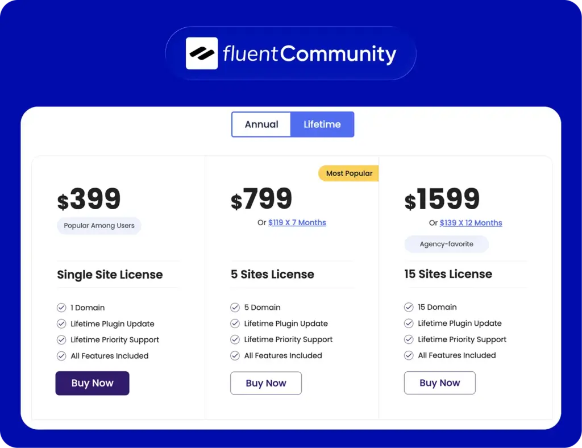Open the '$119 X 7 Months' installment link

(297, 222)
